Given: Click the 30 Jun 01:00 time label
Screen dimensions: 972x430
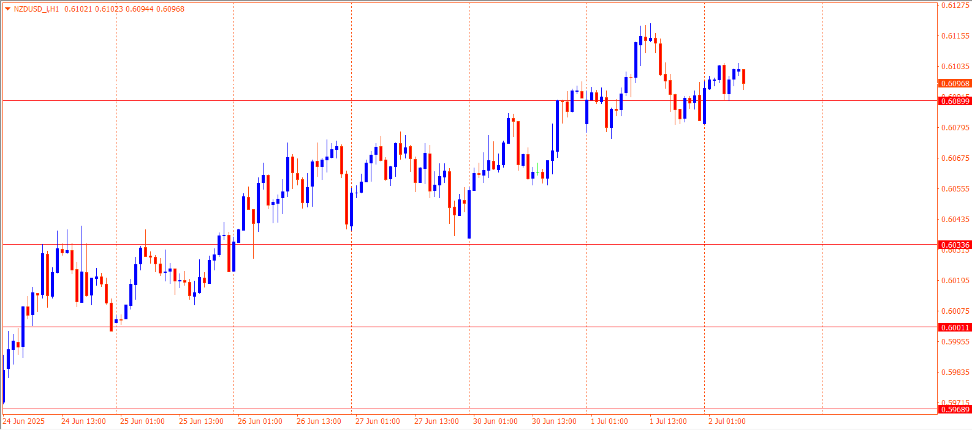Looking at the screenshot, I should 495,421.
